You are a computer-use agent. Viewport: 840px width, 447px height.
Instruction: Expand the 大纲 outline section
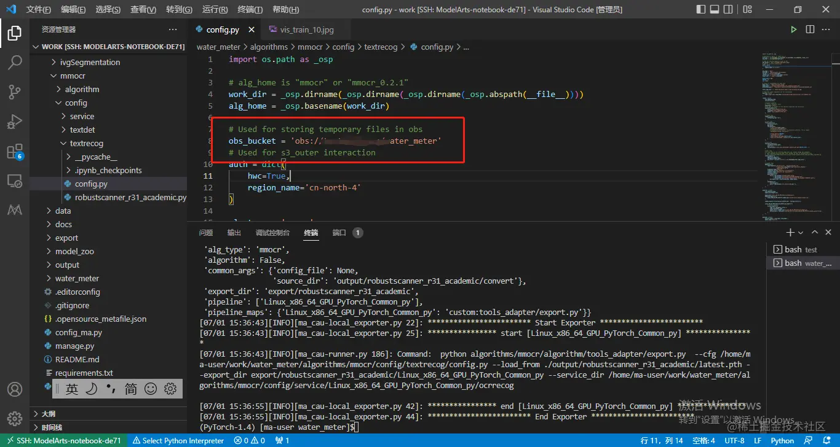tap(108, 414)
